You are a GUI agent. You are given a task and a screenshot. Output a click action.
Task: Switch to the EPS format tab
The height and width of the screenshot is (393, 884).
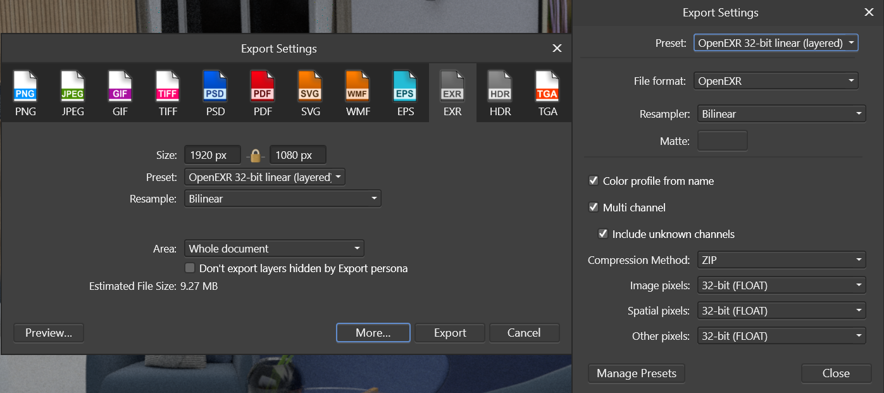click(x=405, y=92)
